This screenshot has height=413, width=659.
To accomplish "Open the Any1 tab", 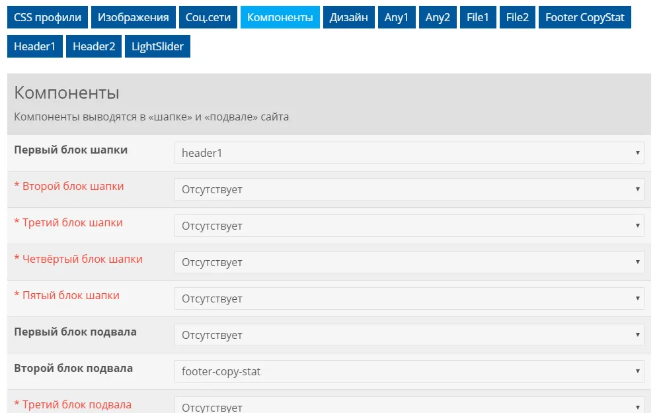I will [x=397, y=17].
